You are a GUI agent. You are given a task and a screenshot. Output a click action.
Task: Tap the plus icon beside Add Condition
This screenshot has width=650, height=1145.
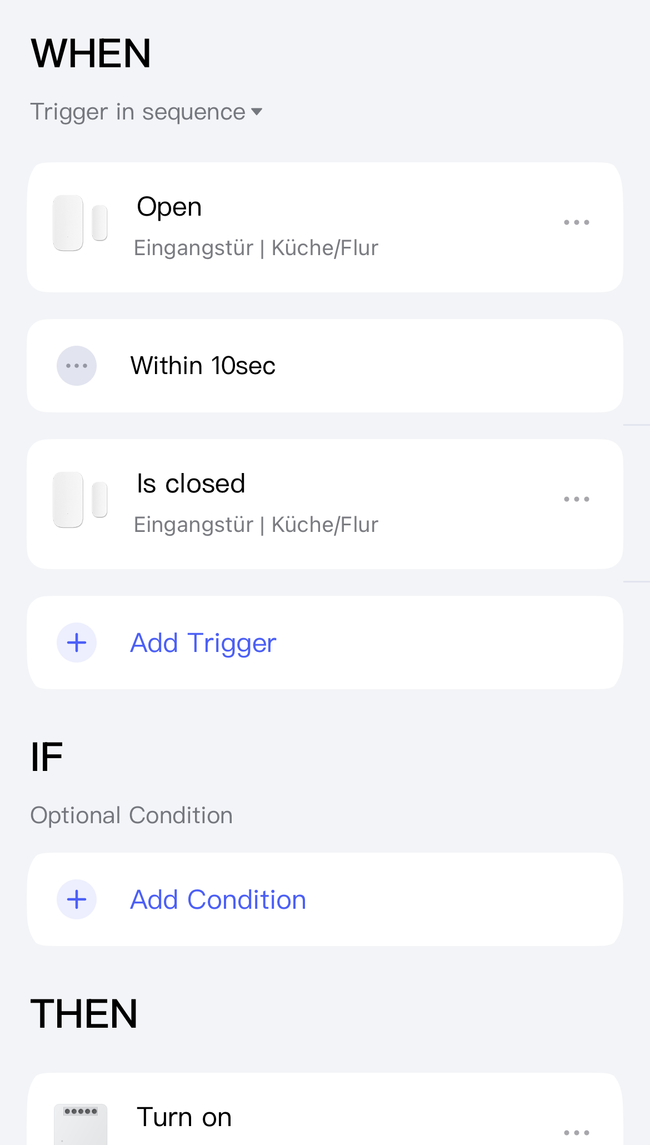coord(77,899)
